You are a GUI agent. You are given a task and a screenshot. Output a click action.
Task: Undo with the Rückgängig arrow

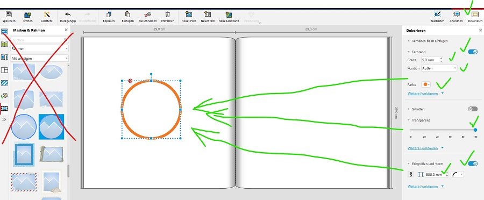tap(68, 15)
